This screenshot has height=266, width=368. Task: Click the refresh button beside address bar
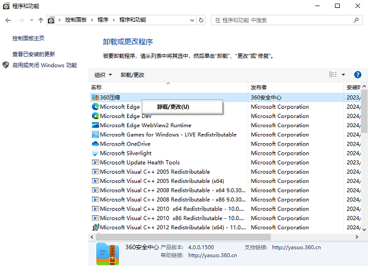(202, 20)
